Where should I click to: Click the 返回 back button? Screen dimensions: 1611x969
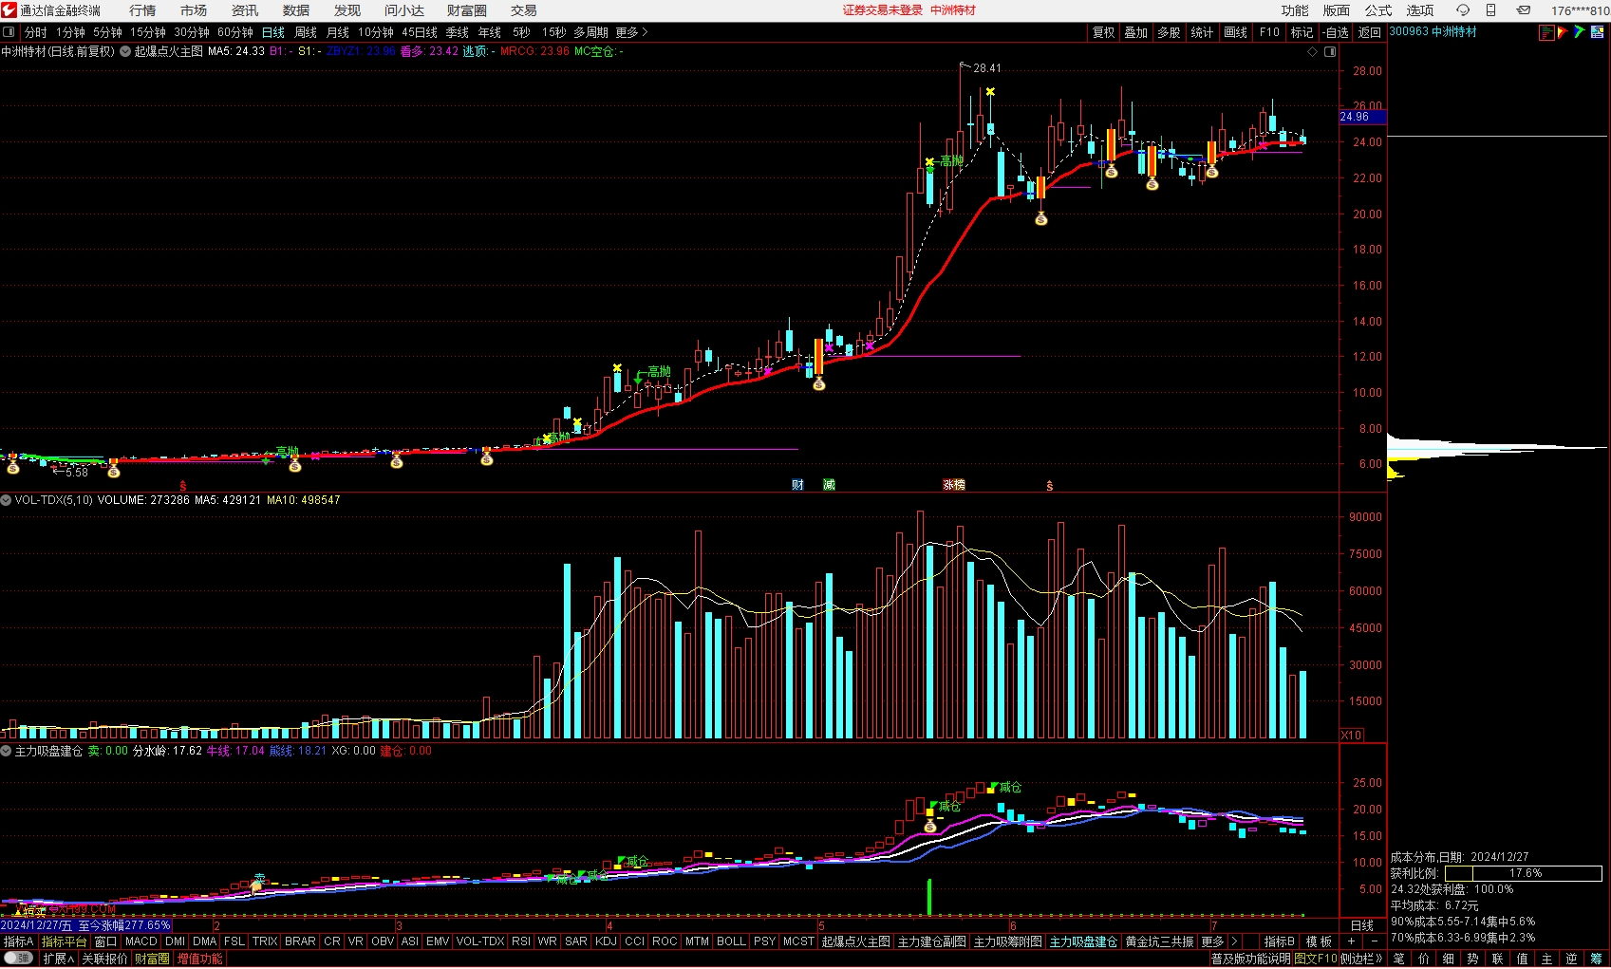[1369, 32]
